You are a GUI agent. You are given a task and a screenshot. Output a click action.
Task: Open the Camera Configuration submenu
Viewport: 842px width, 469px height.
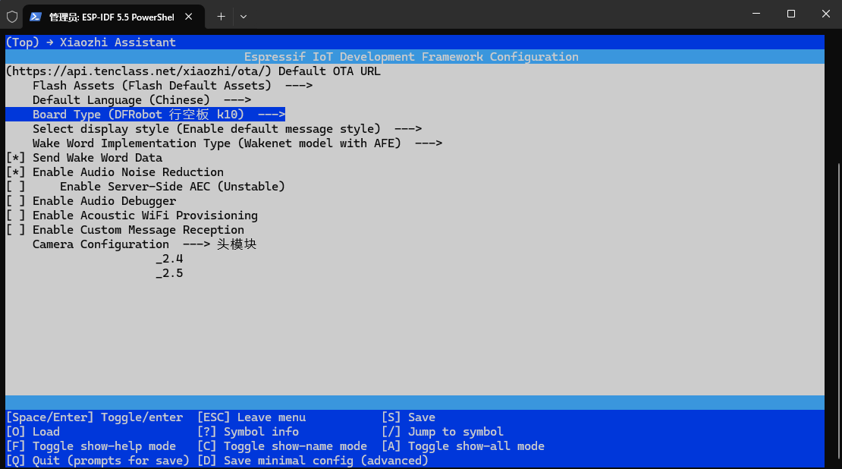121,244
